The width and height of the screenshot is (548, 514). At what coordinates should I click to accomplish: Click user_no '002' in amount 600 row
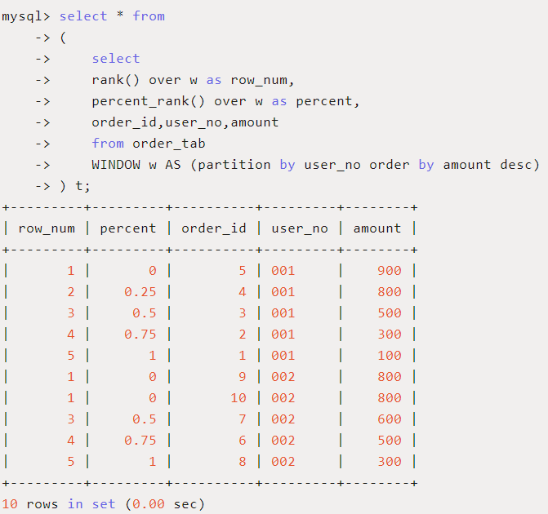tap(283, 419)
